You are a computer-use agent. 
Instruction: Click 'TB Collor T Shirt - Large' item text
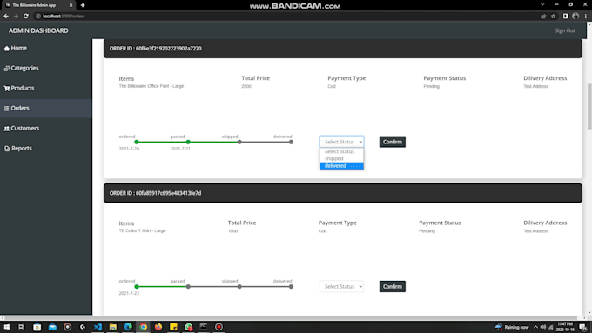142,230
